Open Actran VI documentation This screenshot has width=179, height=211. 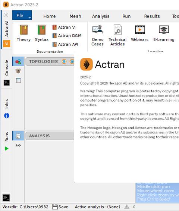point(64,27)
